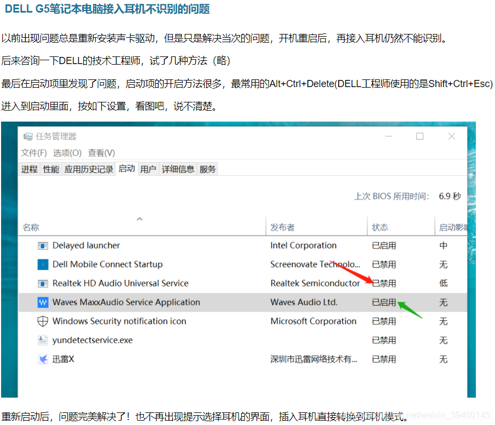Screen dimensions: 495x425
Task: Select the 迅雷X entry name
Action: 63,359
